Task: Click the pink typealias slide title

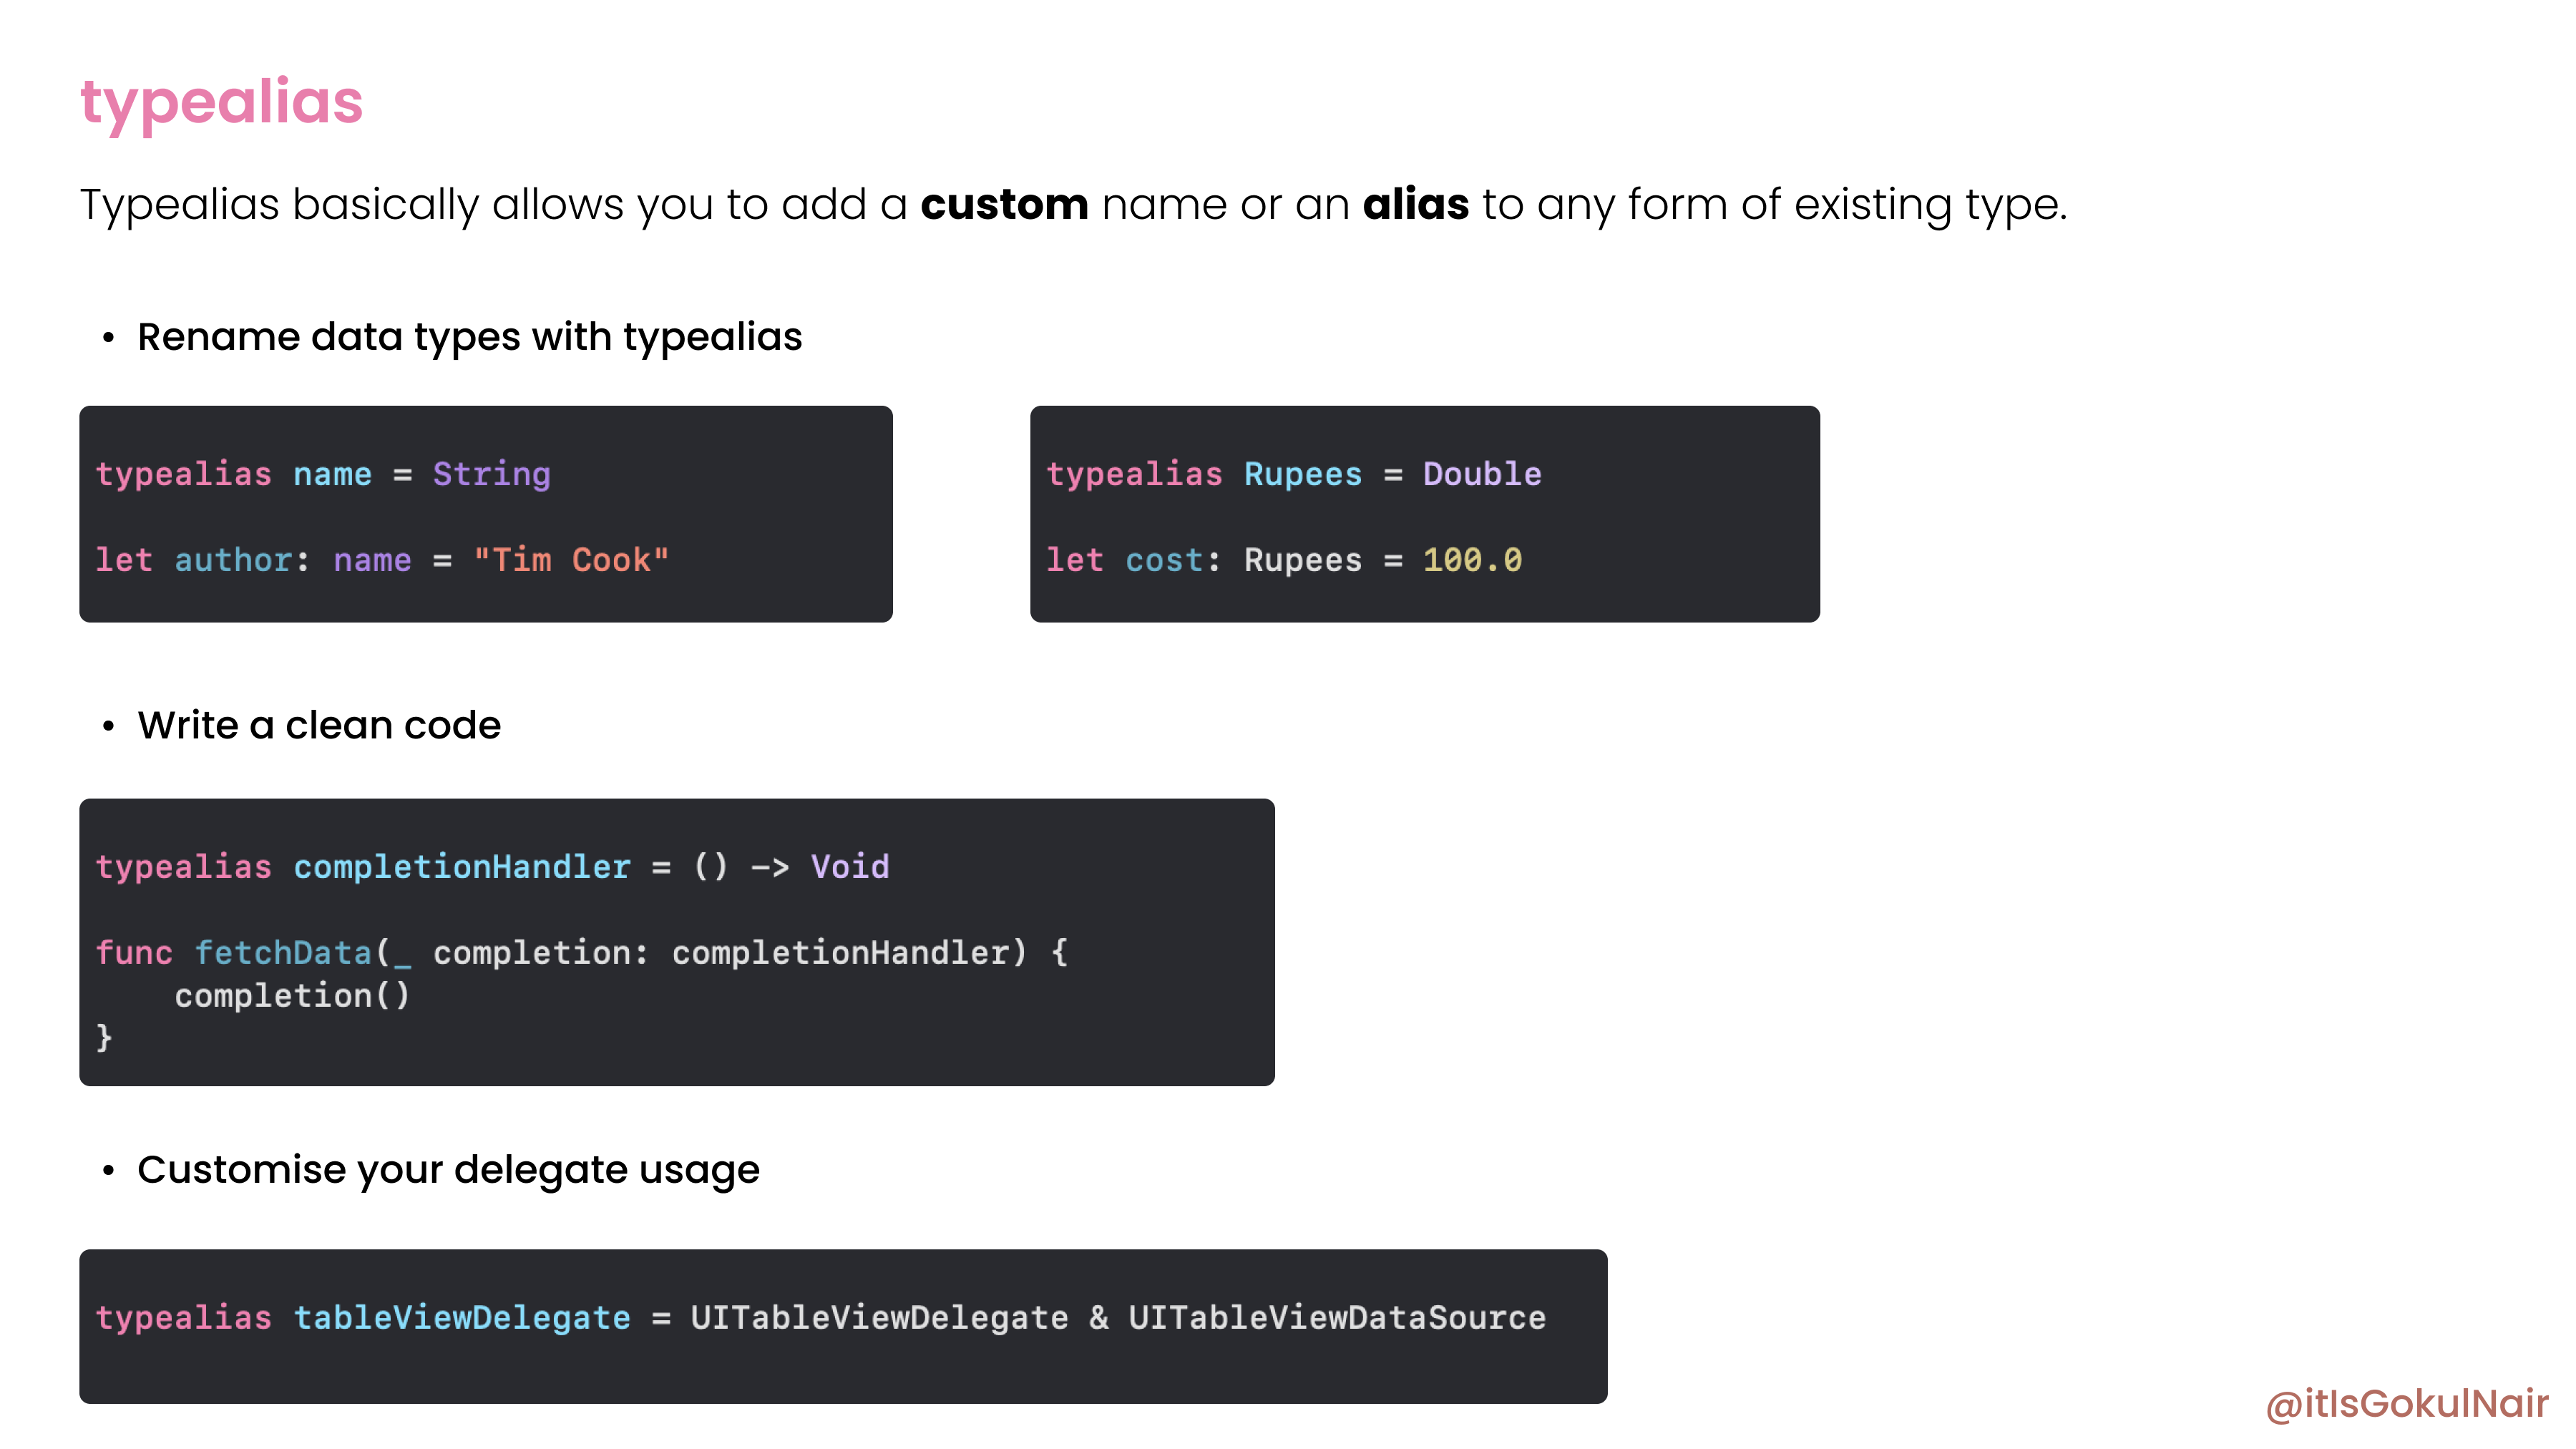Action: pyautogui.click(x=222, y=101)
